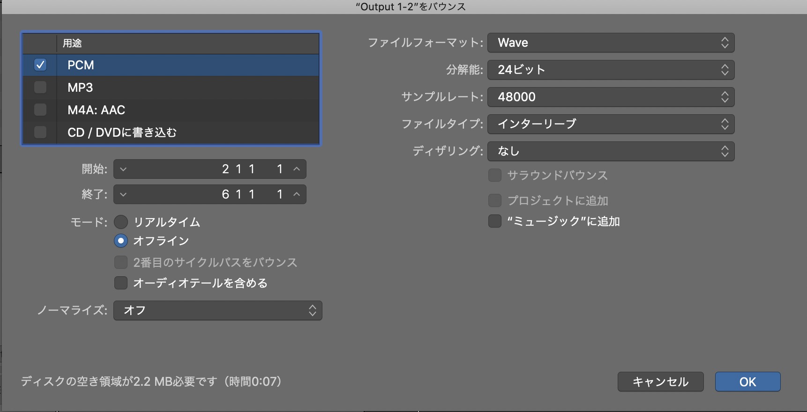The image size is (807, 412).
Task: Click the up arrow on 終了 end position
Action: coord(296,194)
